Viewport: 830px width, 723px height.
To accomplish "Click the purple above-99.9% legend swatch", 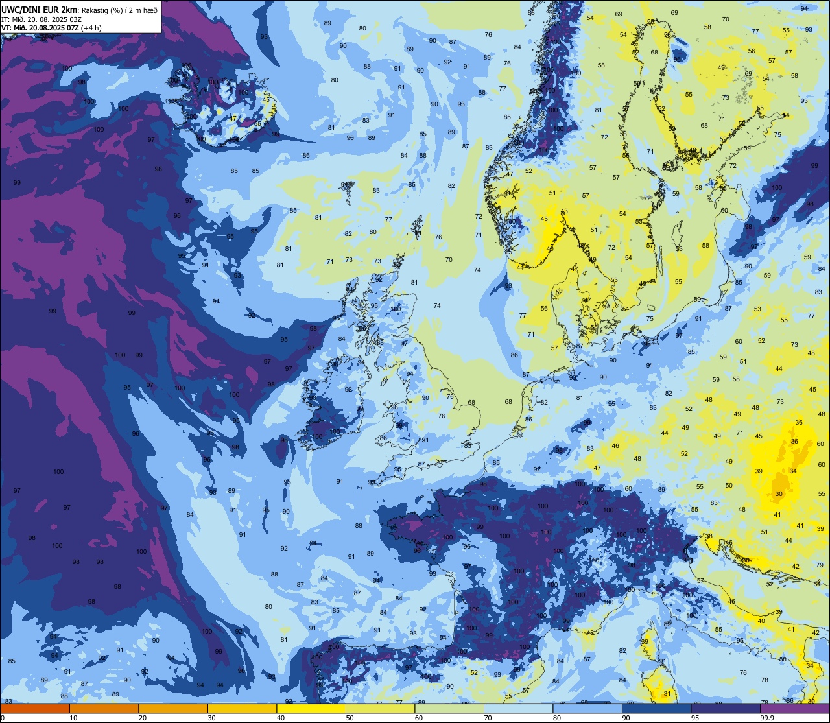I will [794, 708].
